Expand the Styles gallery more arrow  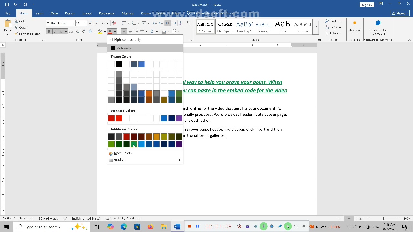316,27
